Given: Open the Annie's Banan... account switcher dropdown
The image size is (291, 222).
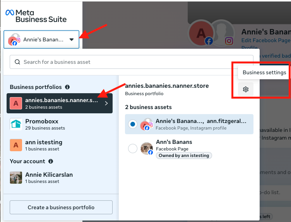Looking at the screenshot, I should (41, 39).
